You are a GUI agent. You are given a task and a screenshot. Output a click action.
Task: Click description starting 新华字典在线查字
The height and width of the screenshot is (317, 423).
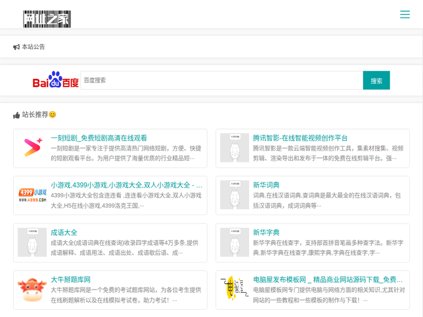tap(328, 248)
